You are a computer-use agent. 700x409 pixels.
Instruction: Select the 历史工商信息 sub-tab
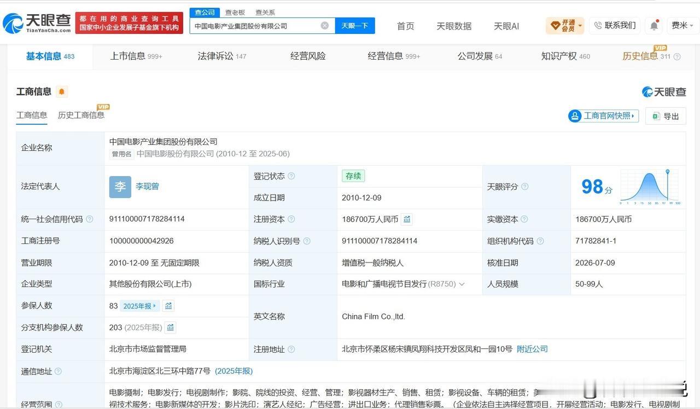coord(81,115)
